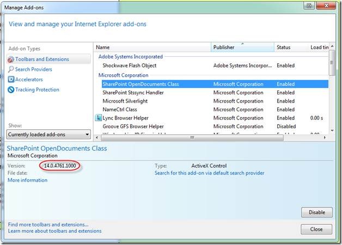342x245 pixels.
Task: Click the Microsoft Corporation group header
Action: pyautogui.click(x=123, y=75)
